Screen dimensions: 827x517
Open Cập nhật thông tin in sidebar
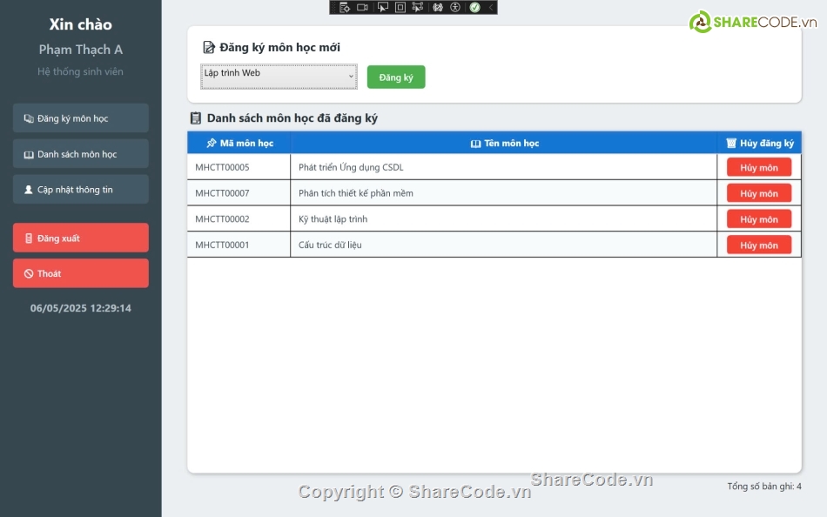coord(81,190)
